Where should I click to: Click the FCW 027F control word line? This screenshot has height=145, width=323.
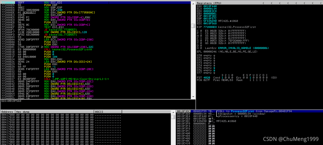point(232,80)
